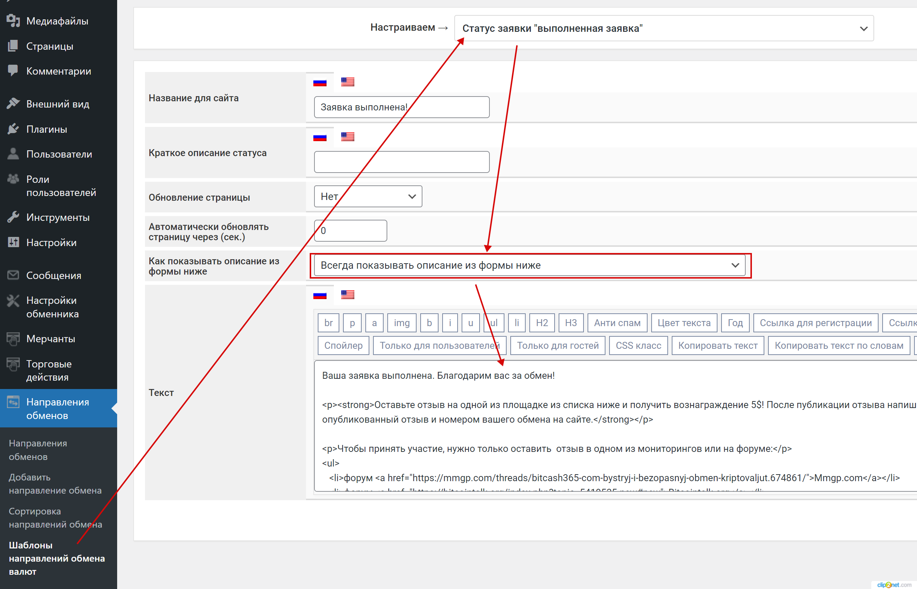Open the Медиафайлы sidebar icon
Image resolution: width=917 pixels, height=589 pixels.
(13, 20)
